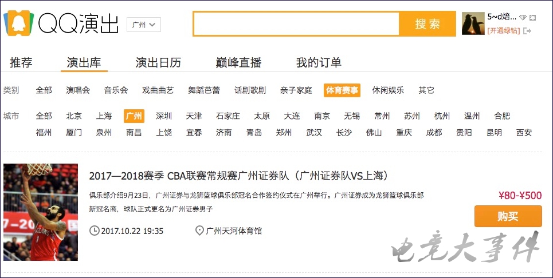Viewport: 553px width, 278px height.
Task: Choose city 太原
Action: [x=262, y=116]
